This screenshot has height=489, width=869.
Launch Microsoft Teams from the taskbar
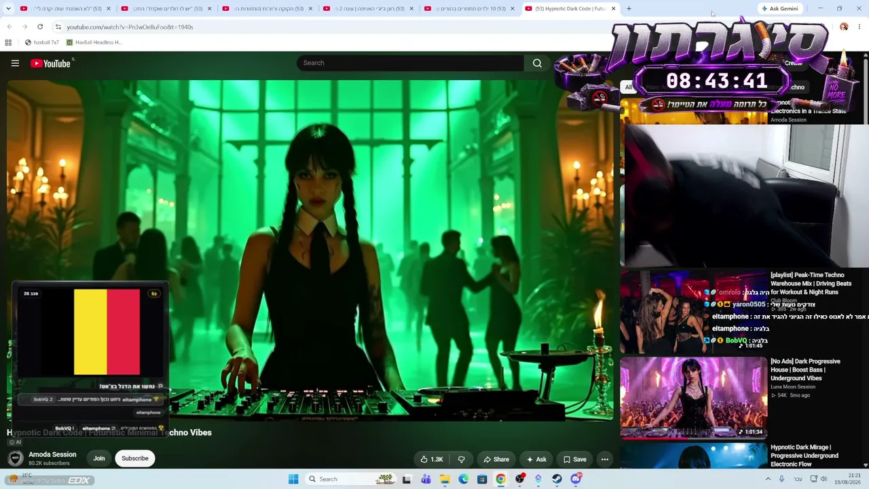pos(426,479)
